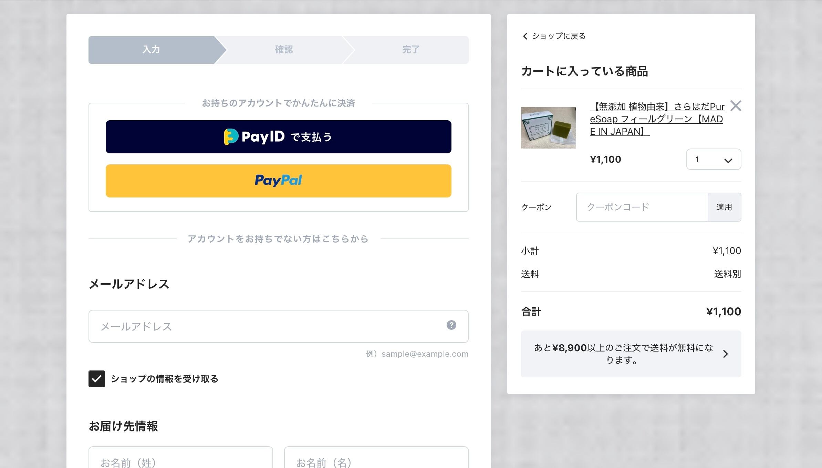822x468 pixels.
Task: Uncheck ショップの情報を受け取る checkbox
Action: point(97,379)
